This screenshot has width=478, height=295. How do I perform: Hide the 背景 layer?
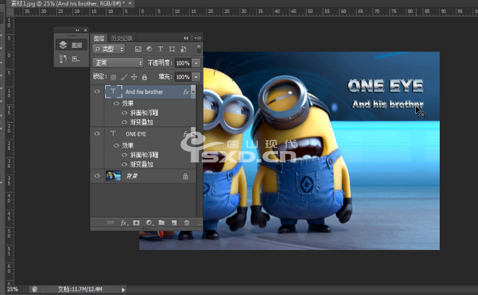97,176
